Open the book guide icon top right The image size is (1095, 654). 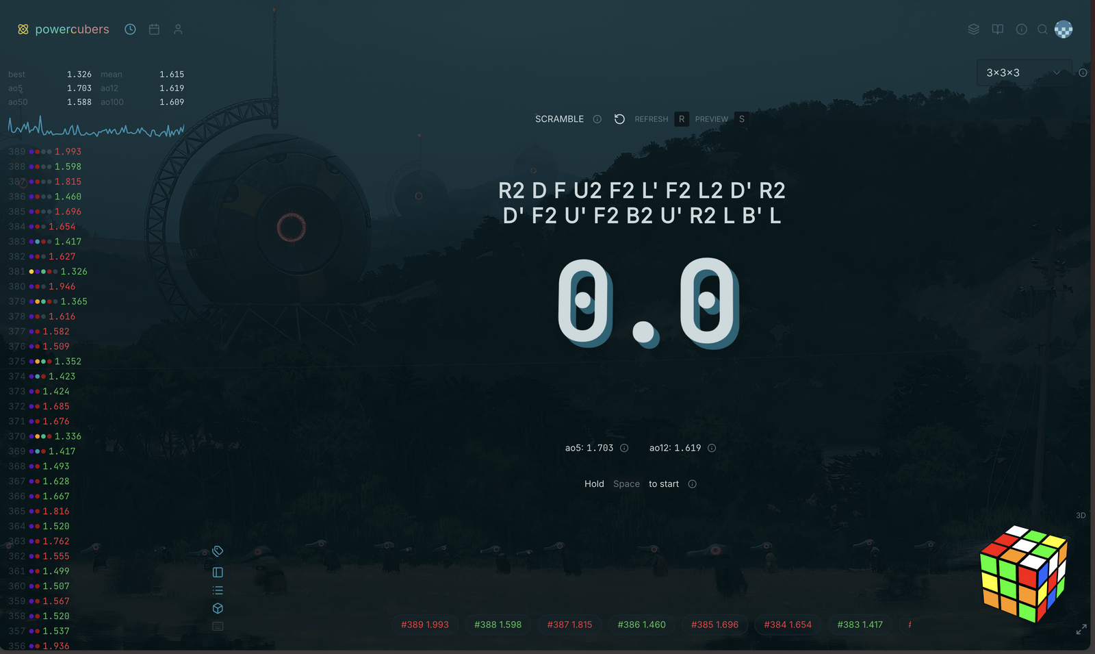[x=998, y=29]
